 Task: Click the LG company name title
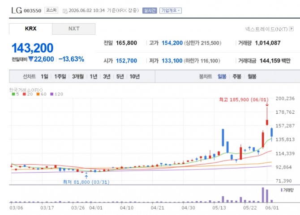coord(17,10)
